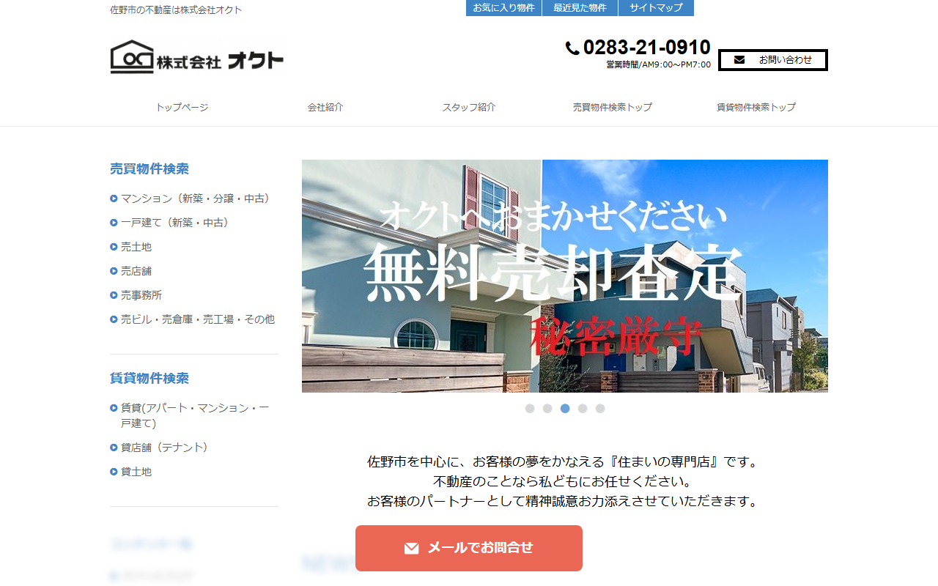Image resolution: width=938 pixels, height=586 pixels.
Task: Select the fourth slideshow dot
Action: tap(583, 409)
